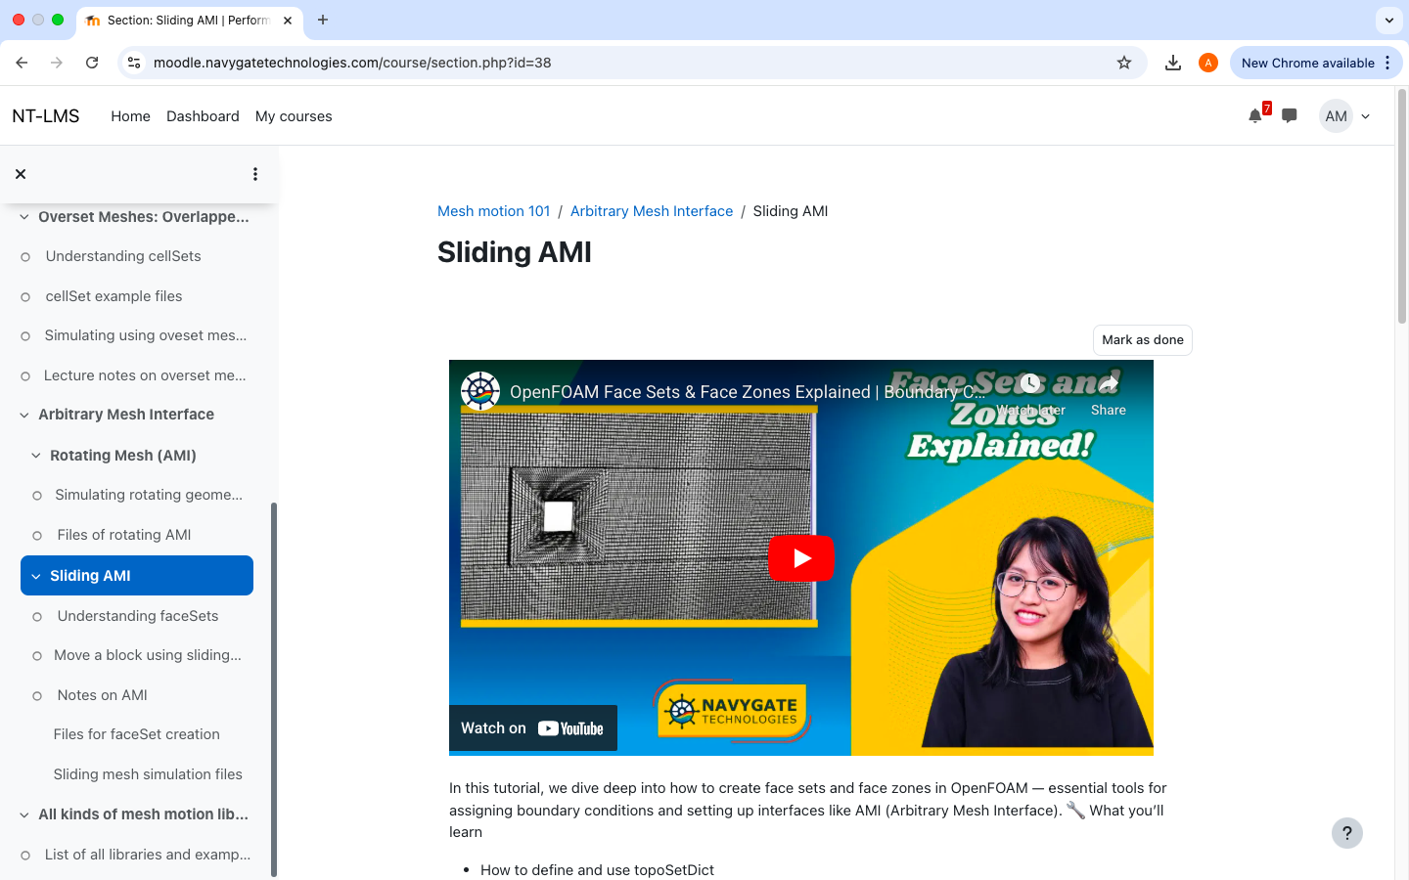Play the OpenFOAM Face Sets video
The height and width of the screenshot is (880, 1409).
coord(800,558)
